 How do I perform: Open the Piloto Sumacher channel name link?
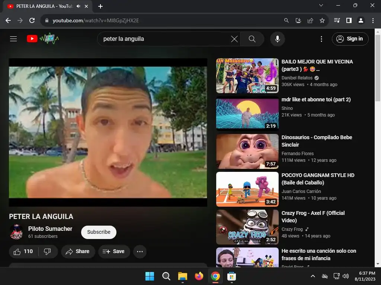(x=50, y=229)
